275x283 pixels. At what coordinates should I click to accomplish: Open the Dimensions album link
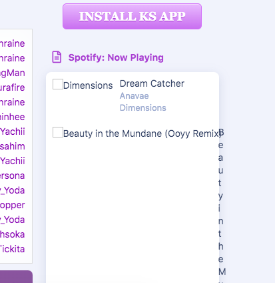coord(143,108)
